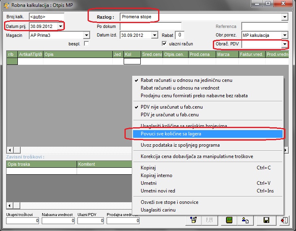
Task: Click the person with document icon
Action: (245, 220)
